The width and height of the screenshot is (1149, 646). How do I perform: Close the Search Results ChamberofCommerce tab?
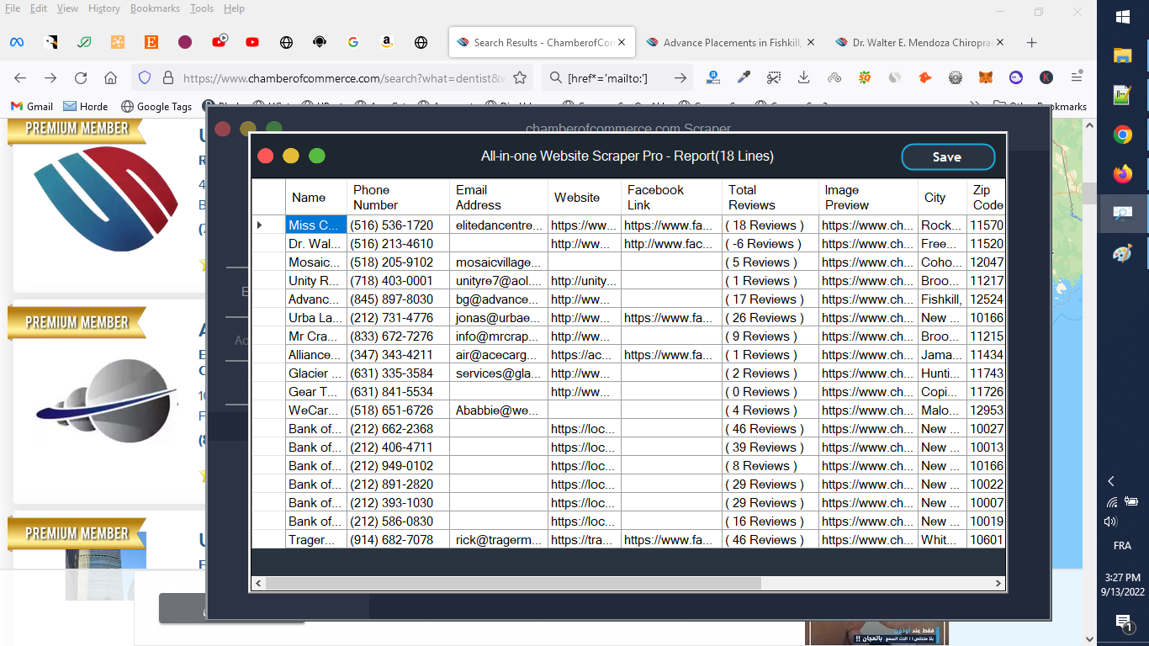[x=622, y=42]
